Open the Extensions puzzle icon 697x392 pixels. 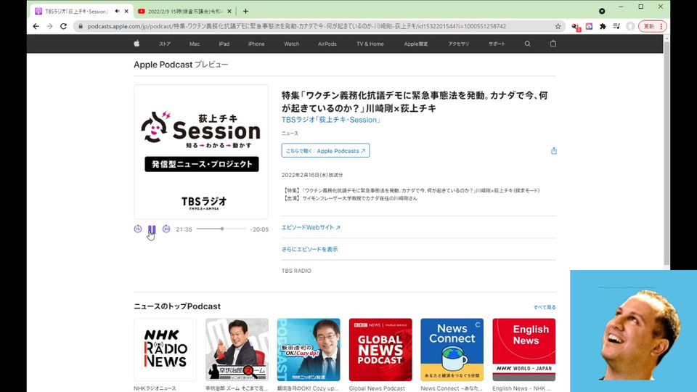tap(603, 26)
